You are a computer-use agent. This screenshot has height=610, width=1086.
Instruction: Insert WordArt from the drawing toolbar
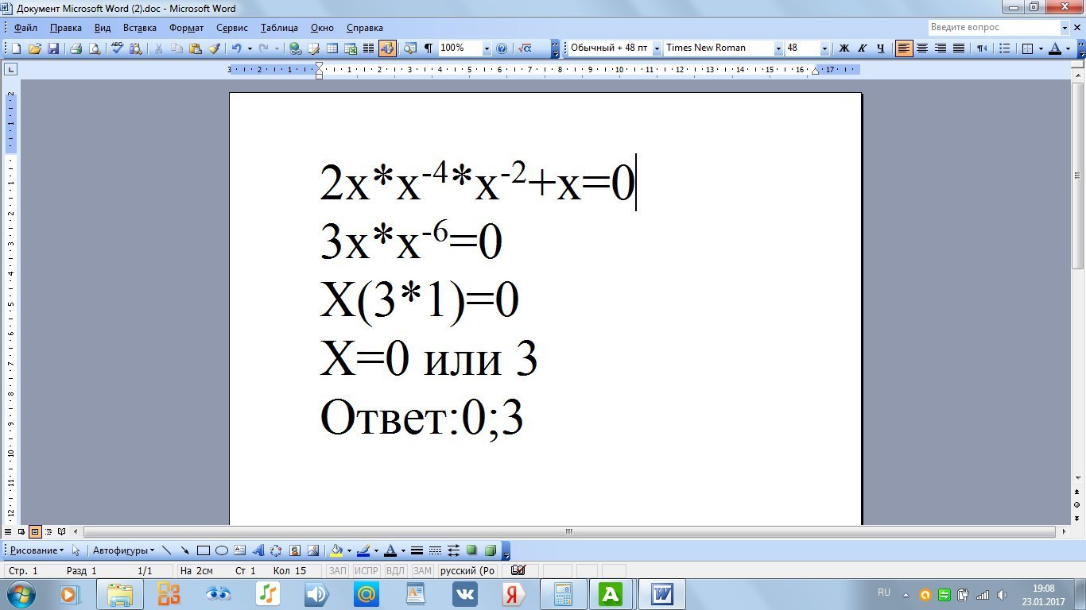click(x=258, y=550)
